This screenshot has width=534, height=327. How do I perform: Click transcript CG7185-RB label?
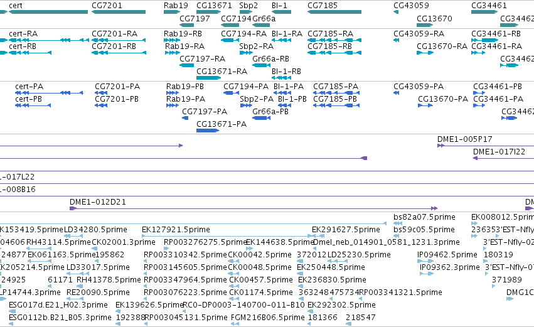coord(329,46)
